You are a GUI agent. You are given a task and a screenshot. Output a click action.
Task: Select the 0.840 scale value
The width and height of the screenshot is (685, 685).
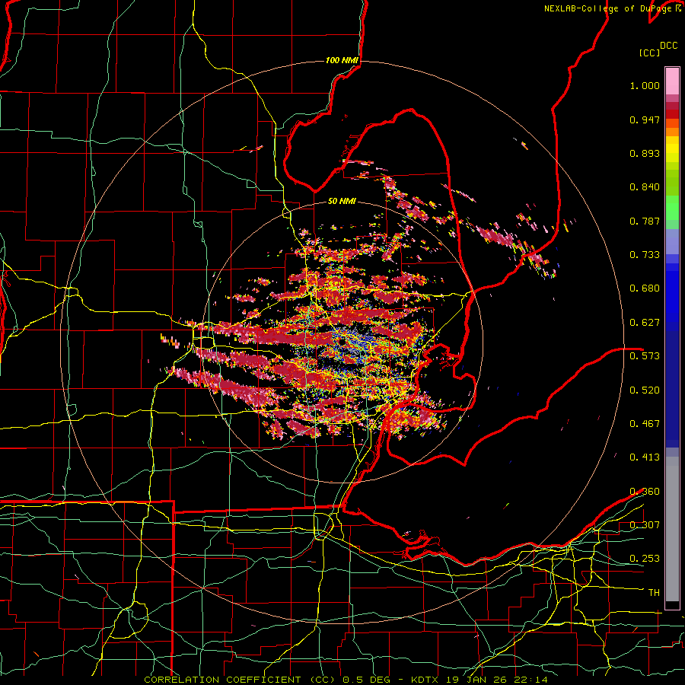coord(645,187)
